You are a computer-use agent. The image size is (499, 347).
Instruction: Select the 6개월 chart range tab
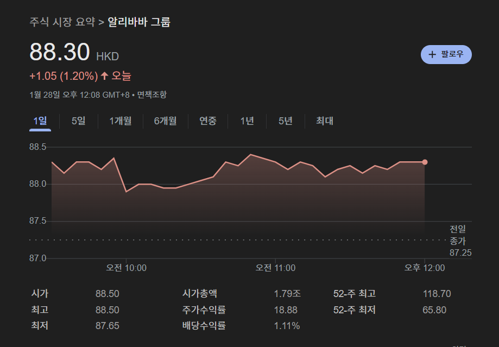tap(165, 121)
